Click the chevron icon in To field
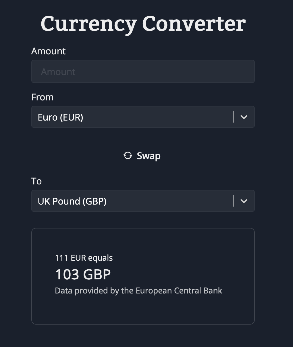 coord(244,201)
